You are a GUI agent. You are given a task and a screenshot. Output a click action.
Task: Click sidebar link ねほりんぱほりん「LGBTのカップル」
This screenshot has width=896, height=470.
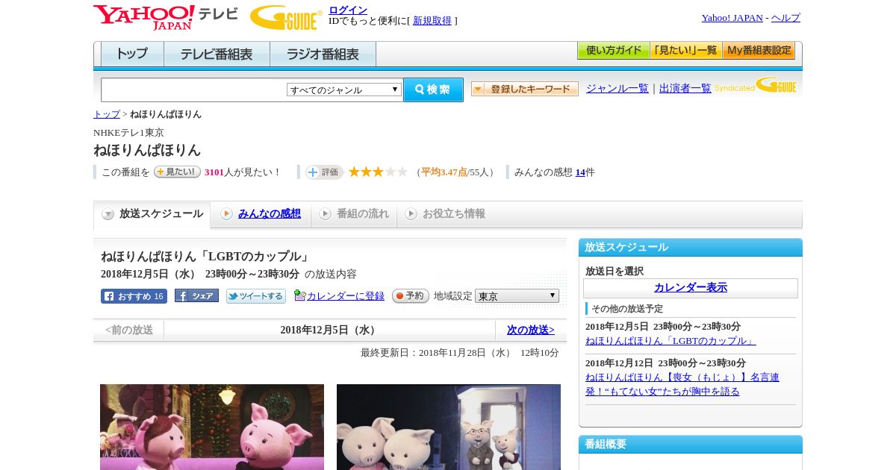coord(671,341)
